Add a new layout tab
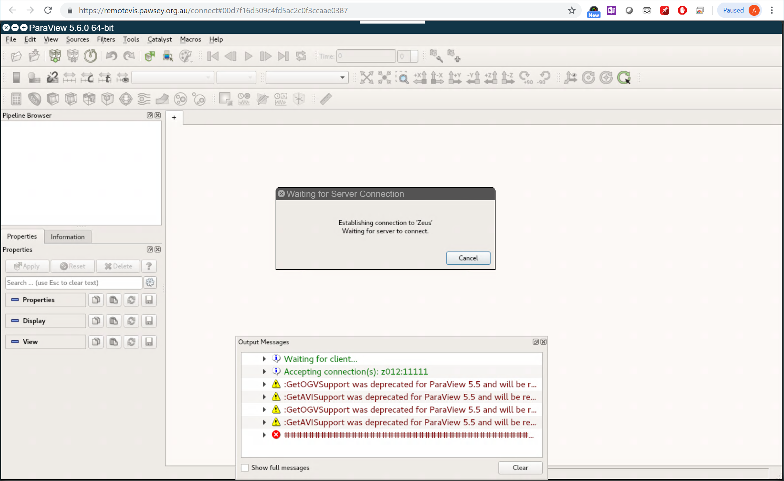The width and height of the screenshot is (784, 481). click(174, 117)
